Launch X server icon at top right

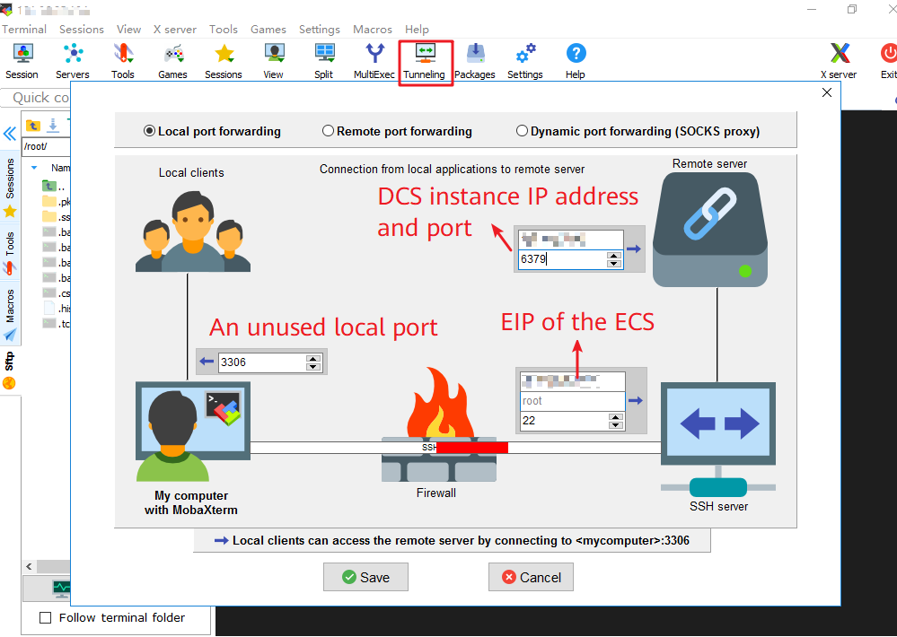[x=839, y=61]
